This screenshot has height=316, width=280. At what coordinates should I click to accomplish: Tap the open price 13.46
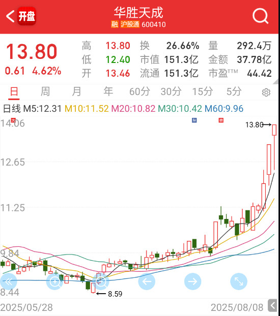click(x=118, y=73)
